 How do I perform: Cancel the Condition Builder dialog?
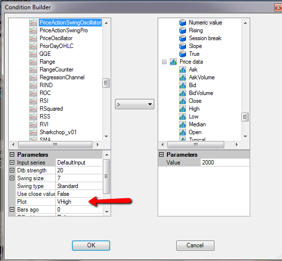(x=195, y=245)
